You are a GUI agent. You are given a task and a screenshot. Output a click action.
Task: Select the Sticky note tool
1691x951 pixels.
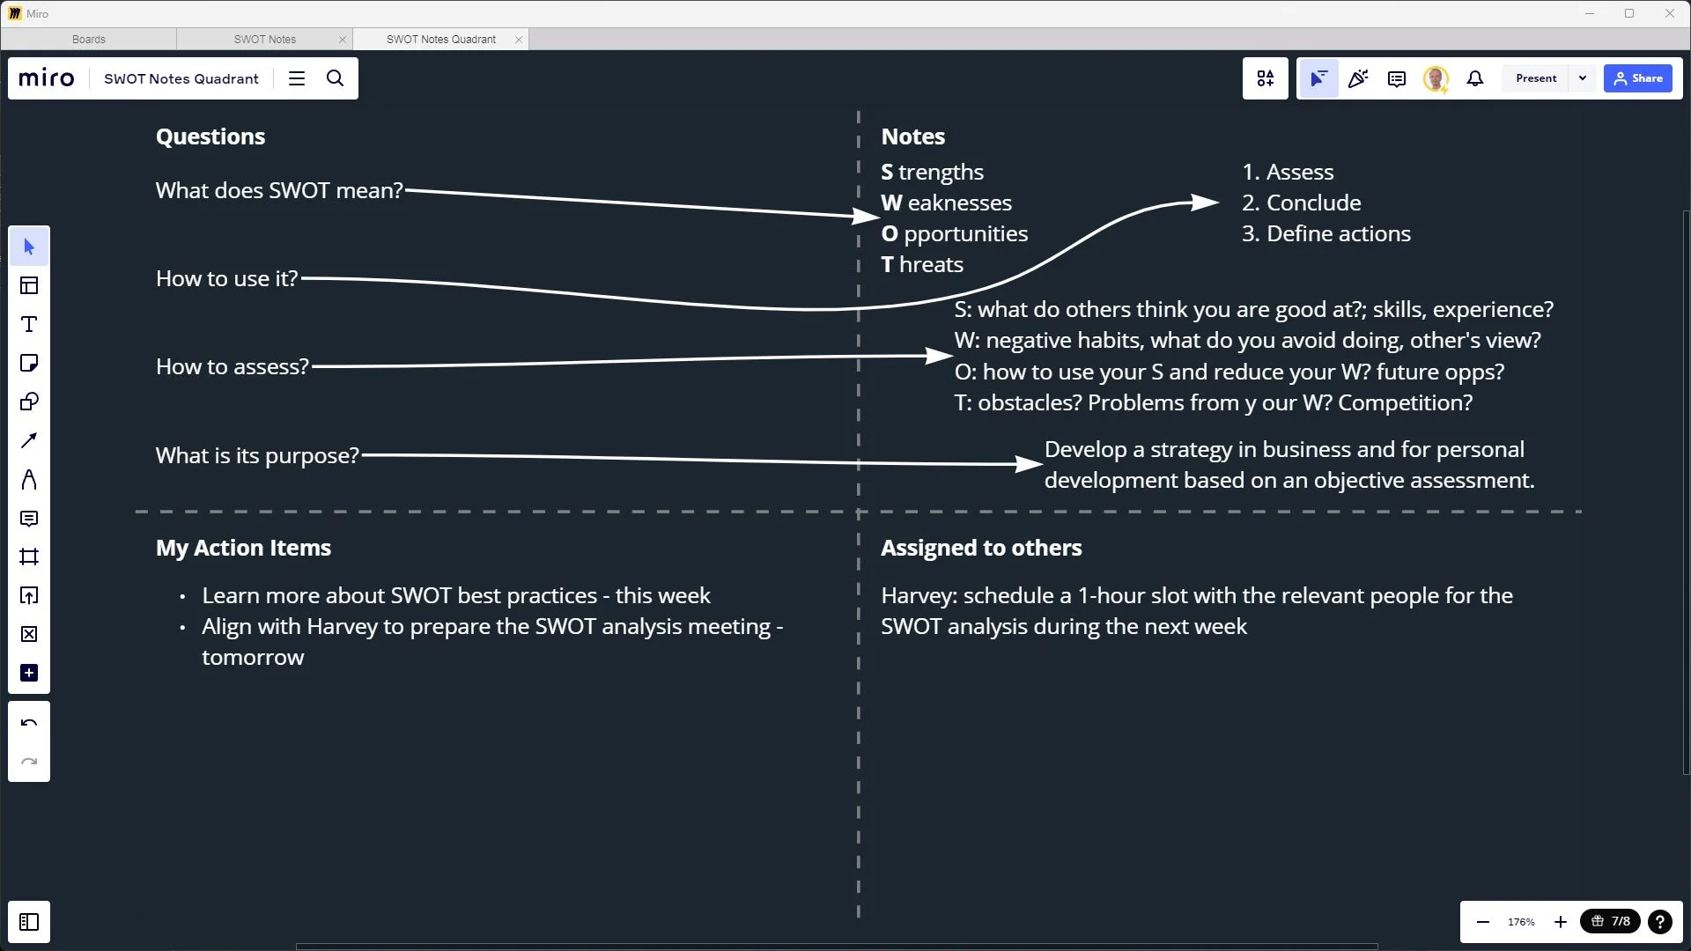pos(29,363)
